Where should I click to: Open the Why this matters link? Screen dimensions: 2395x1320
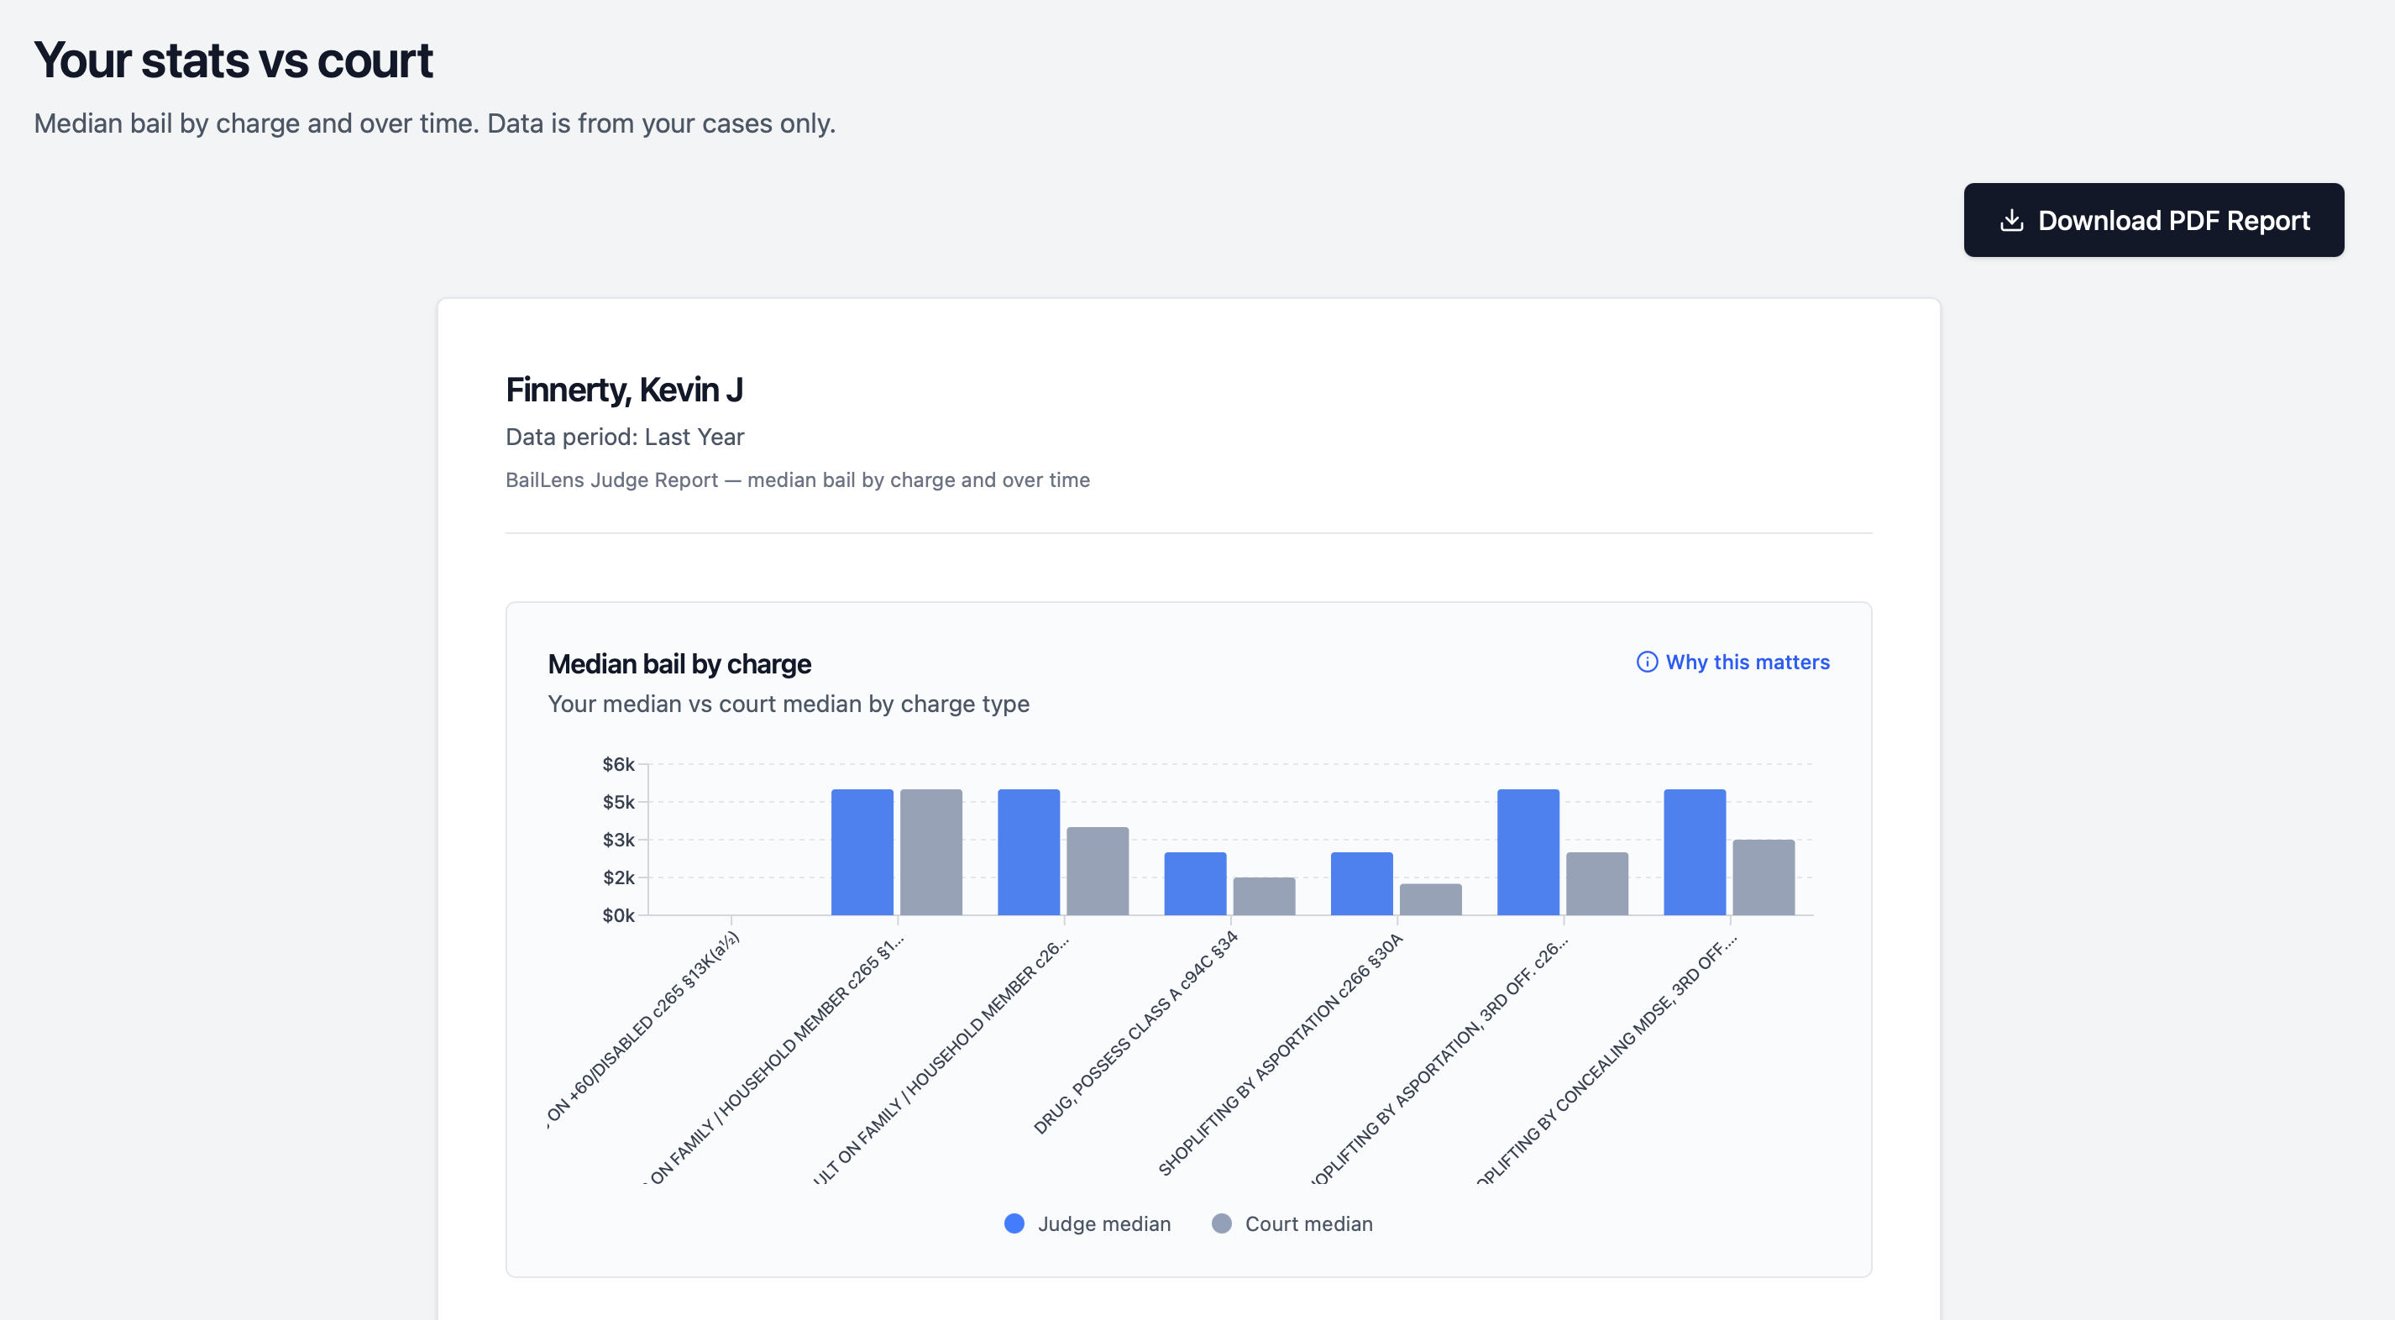[1747, 662]
